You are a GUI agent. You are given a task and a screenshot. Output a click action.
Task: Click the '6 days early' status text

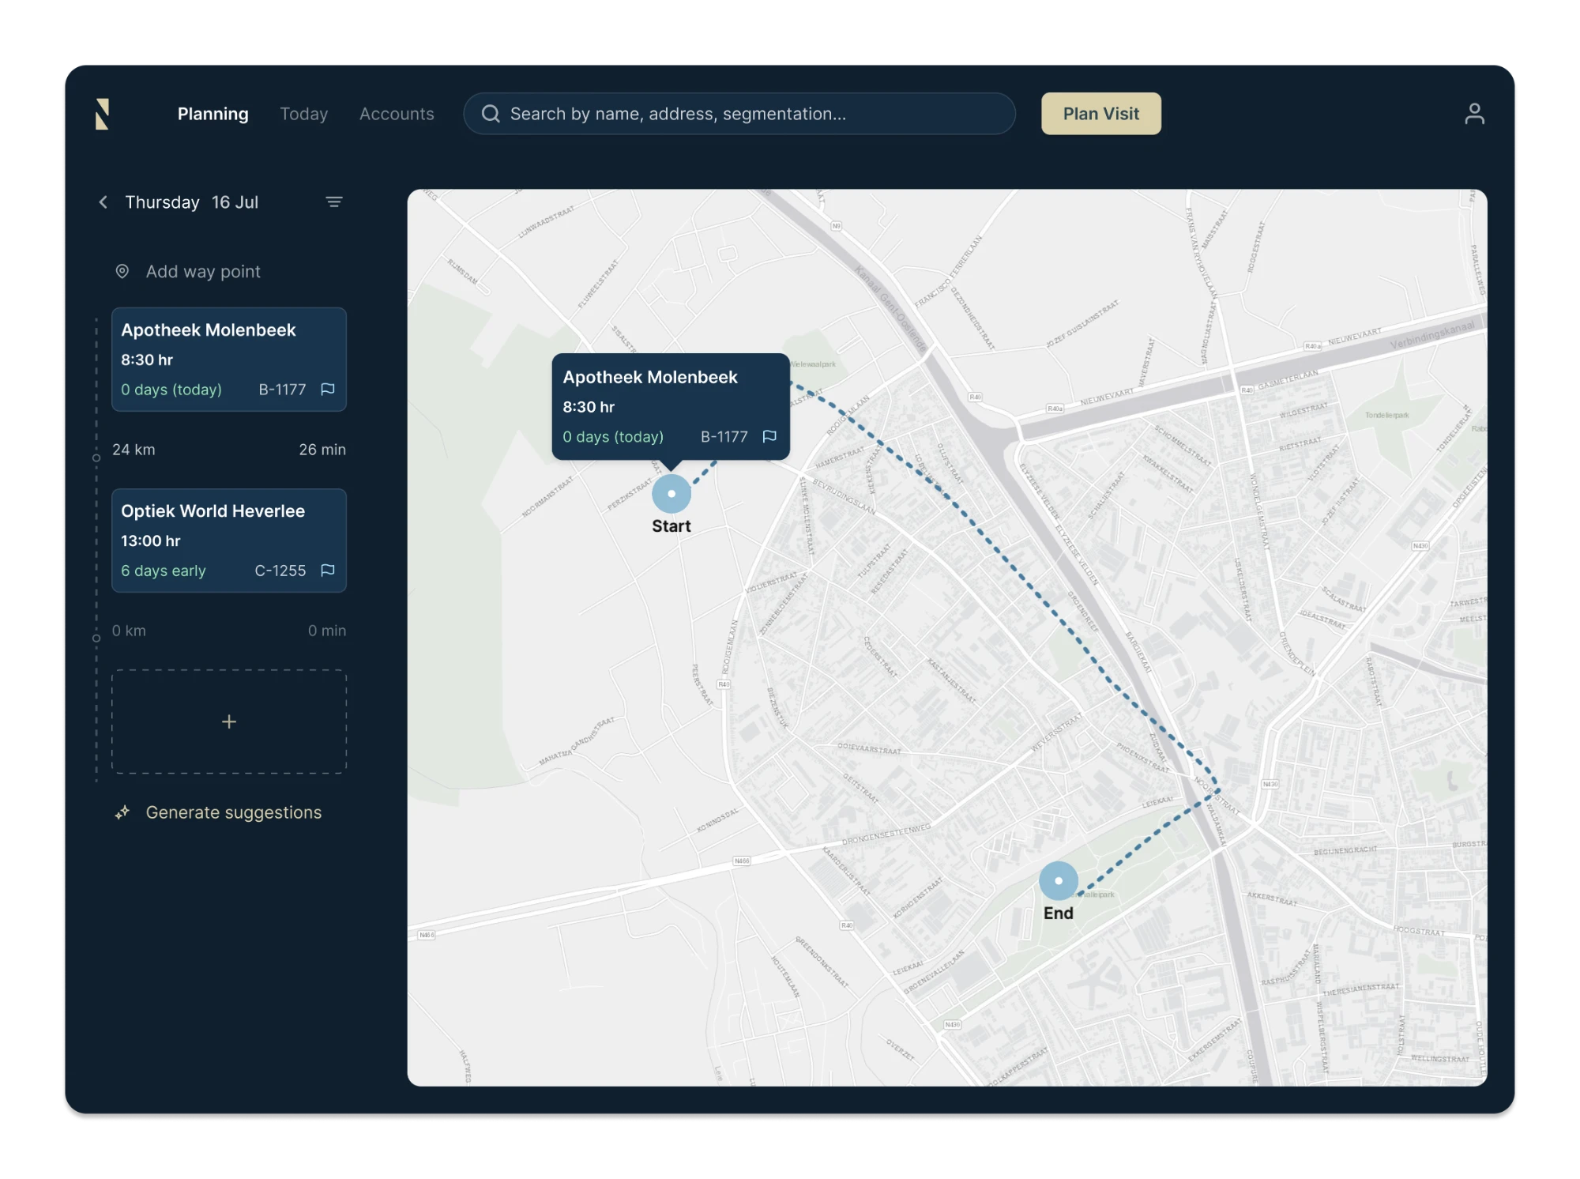pyautogui.click(x=164, y=571)
